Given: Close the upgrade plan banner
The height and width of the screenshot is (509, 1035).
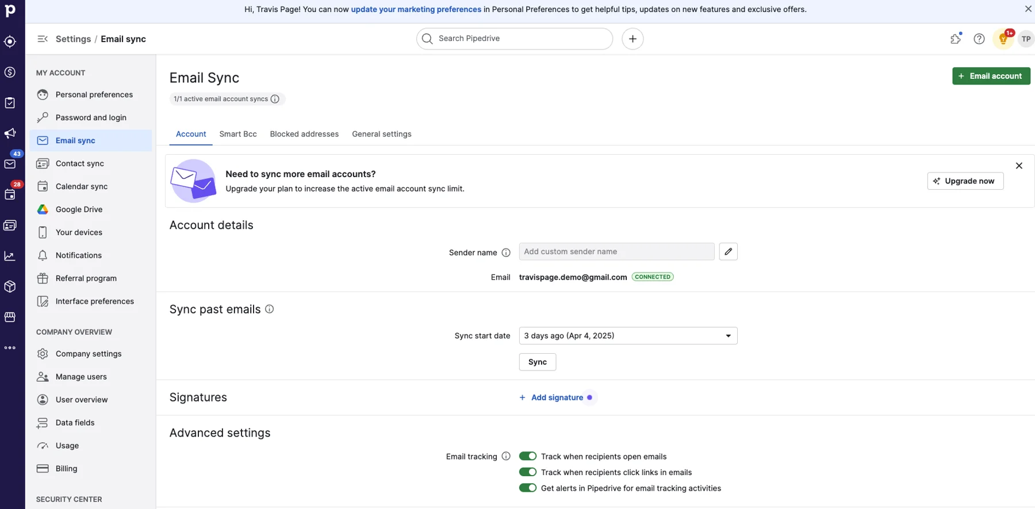Looking at the screenshot, I should click(1019, 166).
